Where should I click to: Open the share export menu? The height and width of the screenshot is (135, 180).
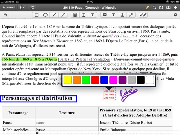(161, 7)
